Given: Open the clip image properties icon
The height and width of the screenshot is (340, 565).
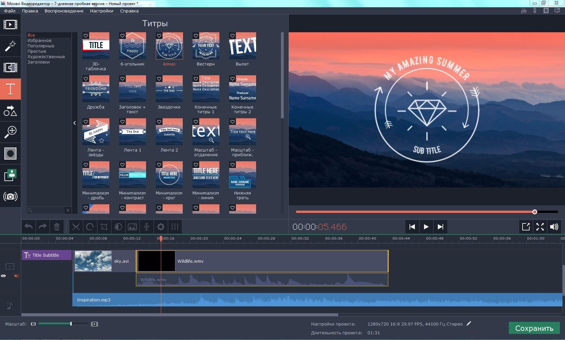Looking at the screenshot, I should [133, 227].
